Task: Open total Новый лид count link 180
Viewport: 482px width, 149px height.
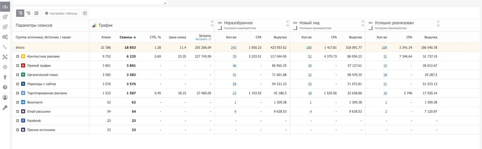Action: (x=309, y=48)
